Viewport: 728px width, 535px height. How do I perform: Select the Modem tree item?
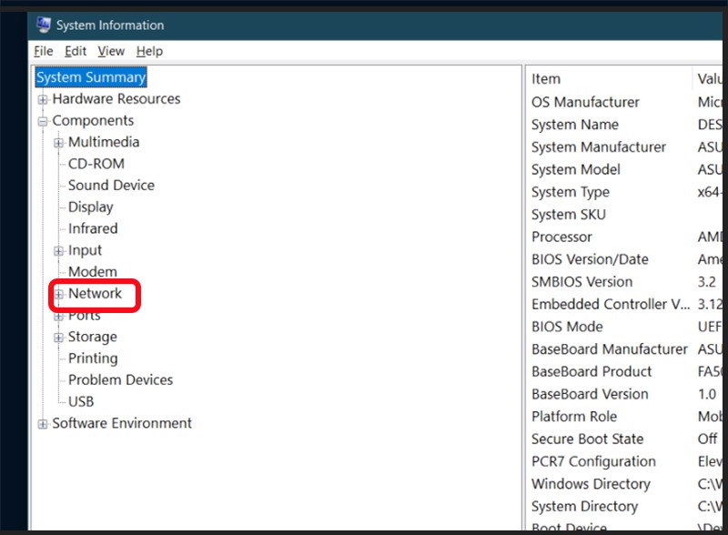pyautogui.click(x=93, y=272)
